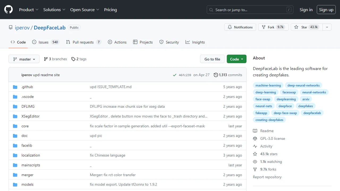Click the .vscode folder icon

[15, 97]
